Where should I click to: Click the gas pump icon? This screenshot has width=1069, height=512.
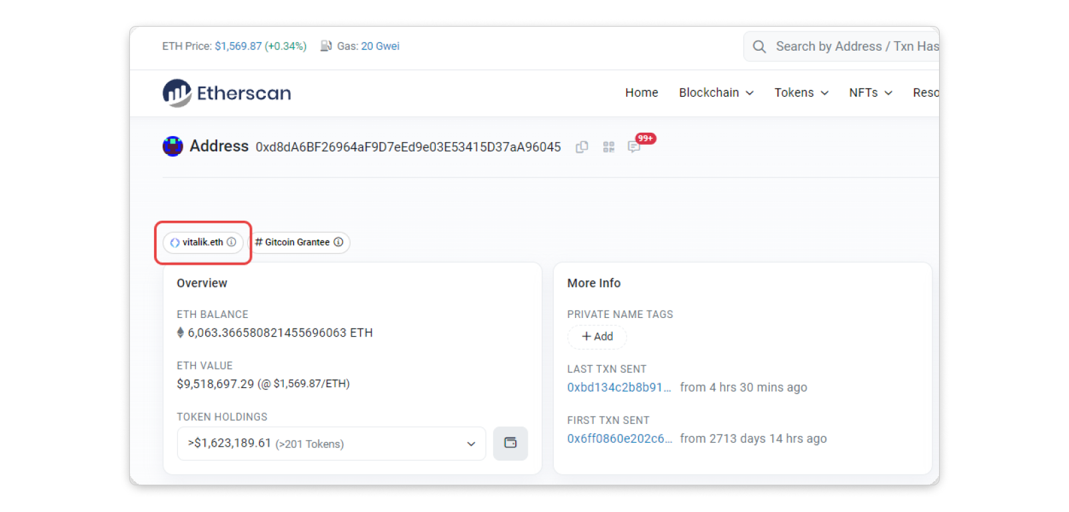point(326,46)
